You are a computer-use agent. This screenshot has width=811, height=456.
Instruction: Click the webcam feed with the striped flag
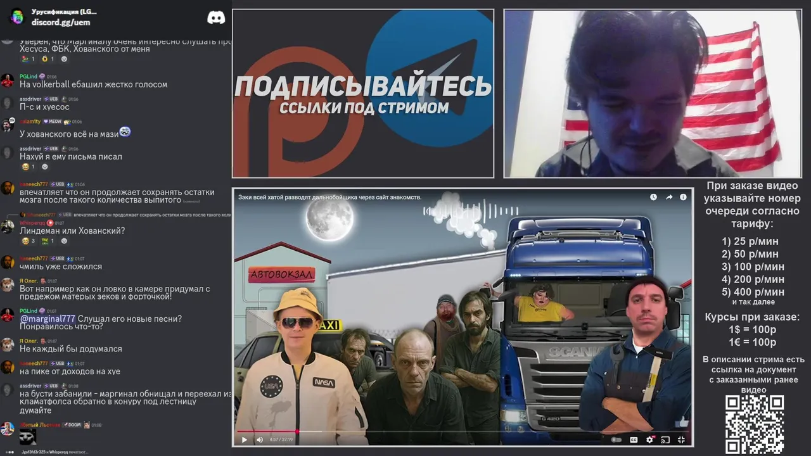(x=653, y=93)
